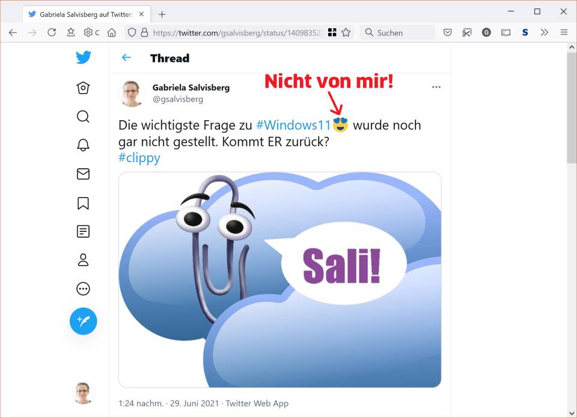Image resolution: width=577 pixels, height=418 pixels.
Task: Expand the More circle menu in sidebar
Action: click(83, 289)
